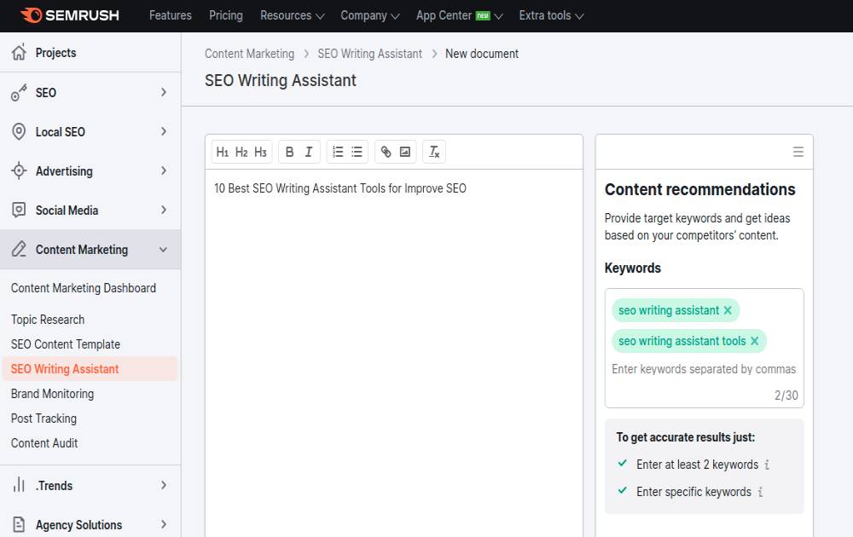Show info for 'Enter specific keywords'

point(760,492)
